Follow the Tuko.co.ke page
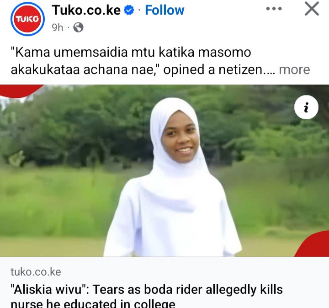The height and width of the screenshot is (308, 329). 164,10
